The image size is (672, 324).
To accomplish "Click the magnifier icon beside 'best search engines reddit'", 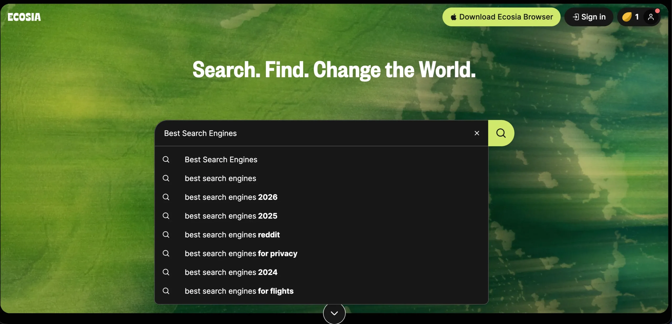I will (166, 235).
